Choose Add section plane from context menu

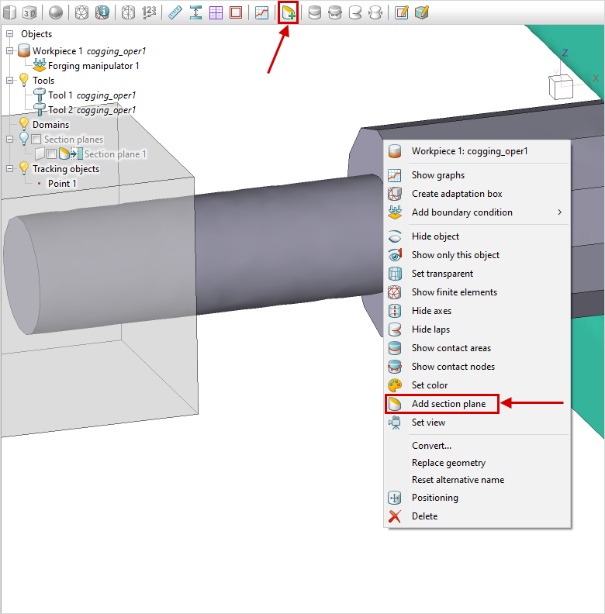[x=448, y=404]
